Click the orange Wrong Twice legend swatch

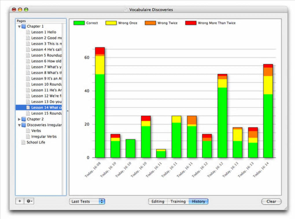coord(150,23)
